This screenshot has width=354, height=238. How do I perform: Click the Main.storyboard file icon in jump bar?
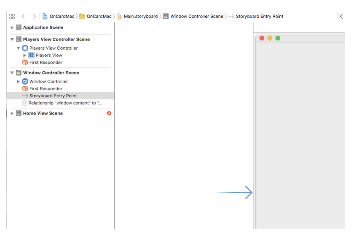[119, 16]
